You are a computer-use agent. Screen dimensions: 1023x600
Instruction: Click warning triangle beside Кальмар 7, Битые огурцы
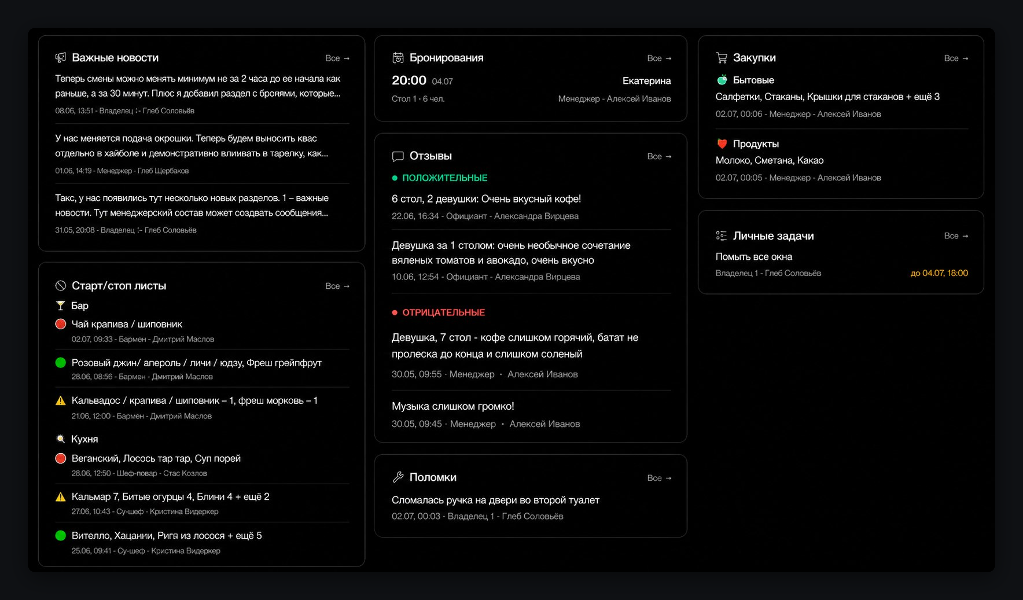pyautogui.click(x=60, y=496)
